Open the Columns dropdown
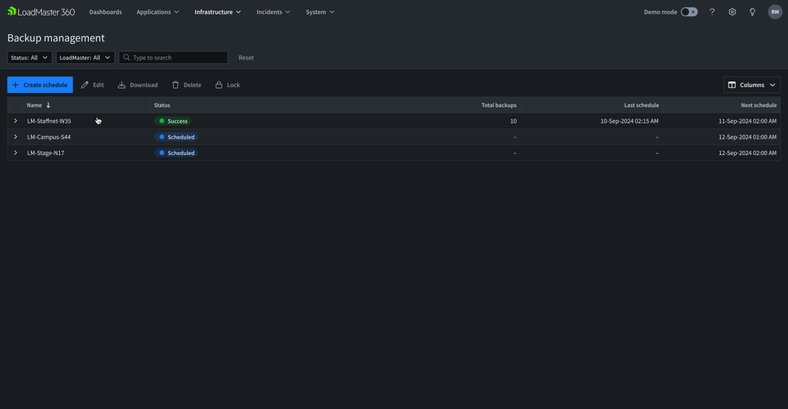 [752, 85]
